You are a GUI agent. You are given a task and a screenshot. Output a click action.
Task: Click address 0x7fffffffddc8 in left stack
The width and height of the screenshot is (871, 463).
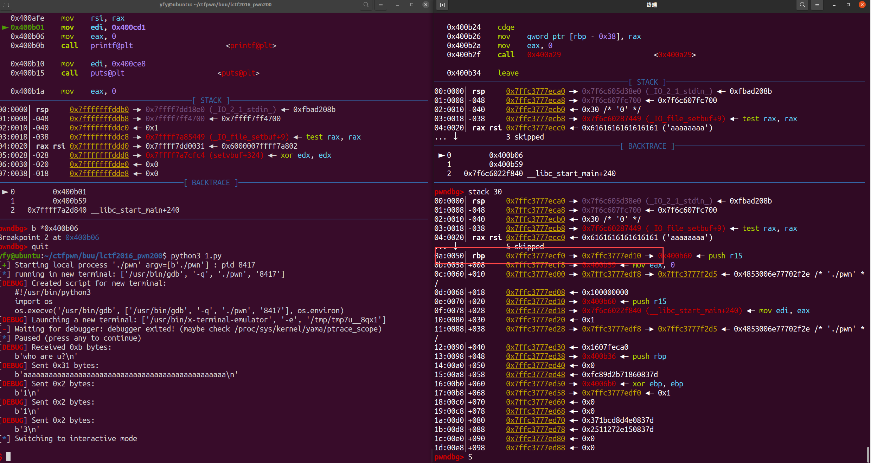point(99,137)
